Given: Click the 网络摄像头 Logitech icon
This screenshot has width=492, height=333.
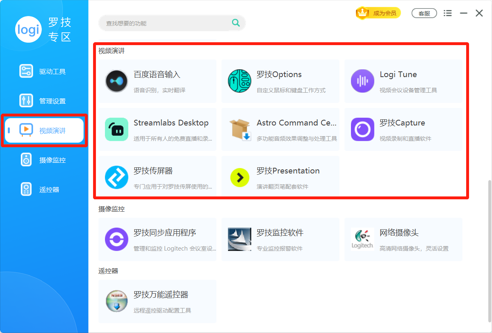Looking at the screenshot, I should point(362,239).
